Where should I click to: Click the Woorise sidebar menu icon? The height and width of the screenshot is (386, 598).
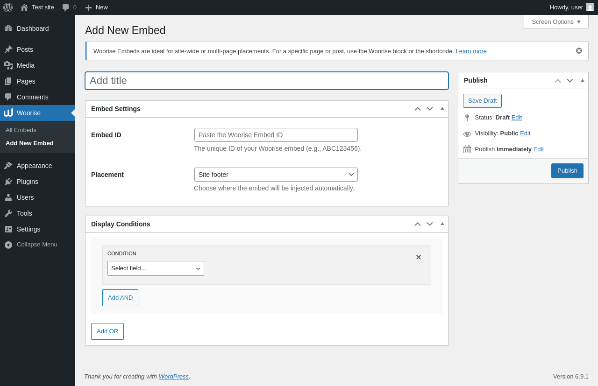8,113
